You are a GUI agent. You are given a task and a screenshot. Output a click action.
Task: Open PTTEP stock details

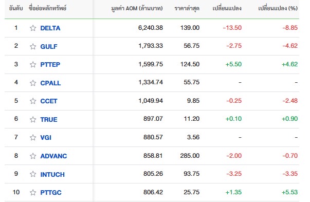point(50,64)
